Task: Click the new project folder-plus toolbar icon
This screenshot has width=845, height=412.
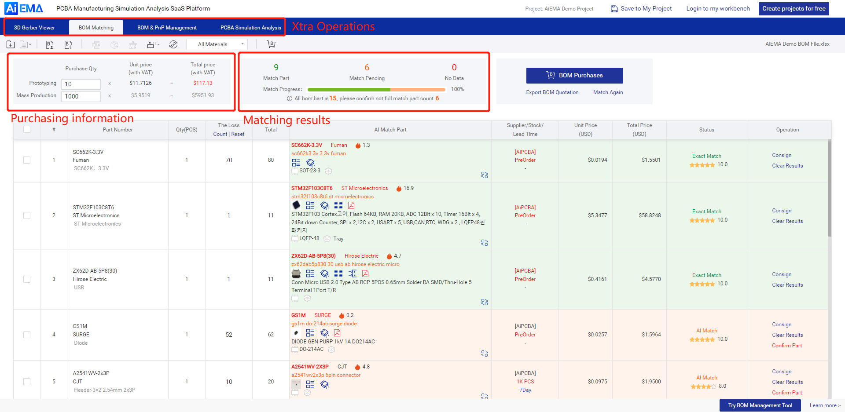Action: coord(11,44)
